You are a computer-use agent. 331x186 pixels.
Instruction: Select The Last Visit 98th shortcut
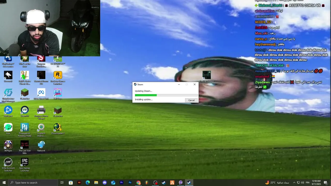(x=25, y=147)
